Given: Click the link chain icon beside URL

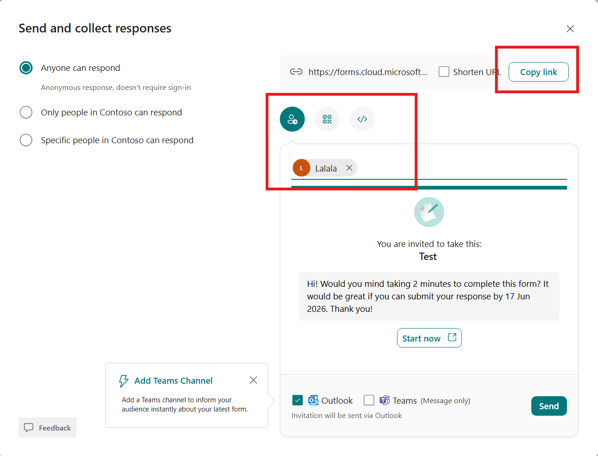Looking at the screenshot, I should [296, 72].
